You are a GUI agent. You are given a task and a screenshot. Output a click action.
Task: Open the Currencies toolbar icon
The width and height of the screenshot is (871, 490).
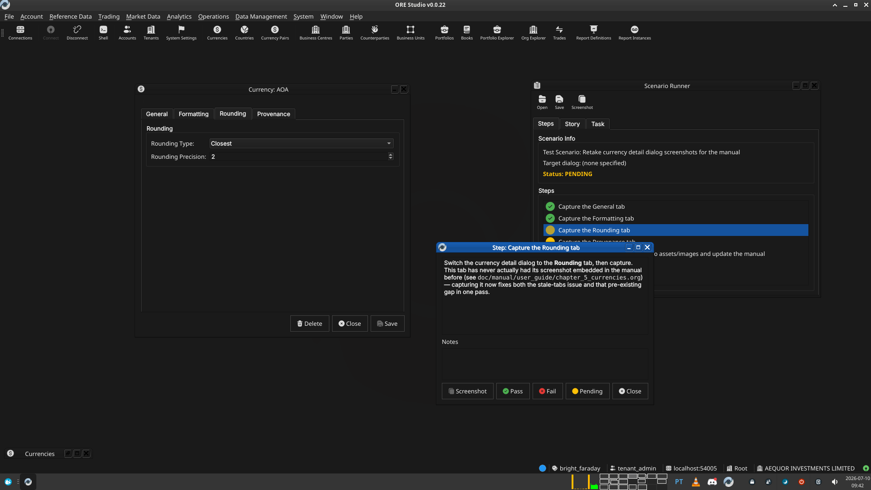pos(217,33)
